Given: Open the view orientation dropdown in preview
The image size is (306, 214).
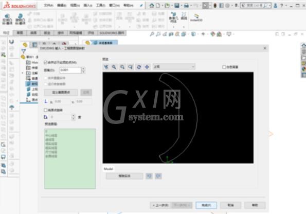Looking at the screenshot, I should 174,67.
